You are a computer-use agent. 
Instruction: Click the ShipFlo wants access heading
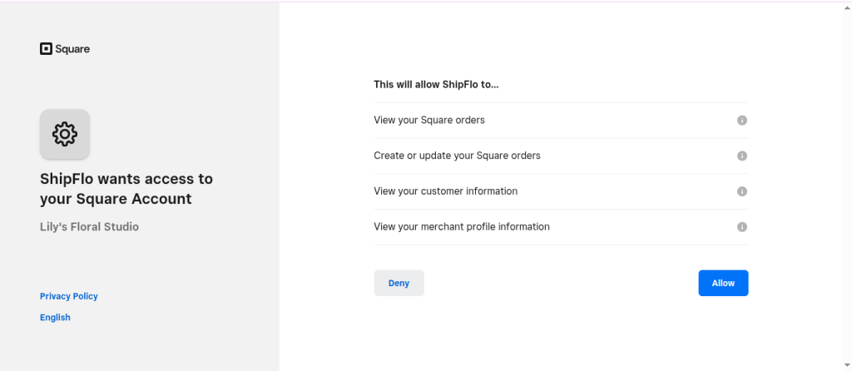coord(126,189)
